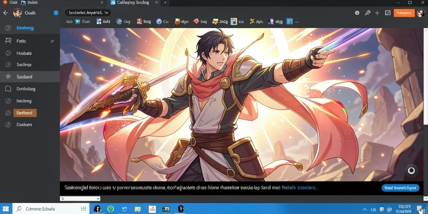The height and width of the screenshot is (214, 428).
Task: Click the green circular S bookmark icon
Action: 119,22
